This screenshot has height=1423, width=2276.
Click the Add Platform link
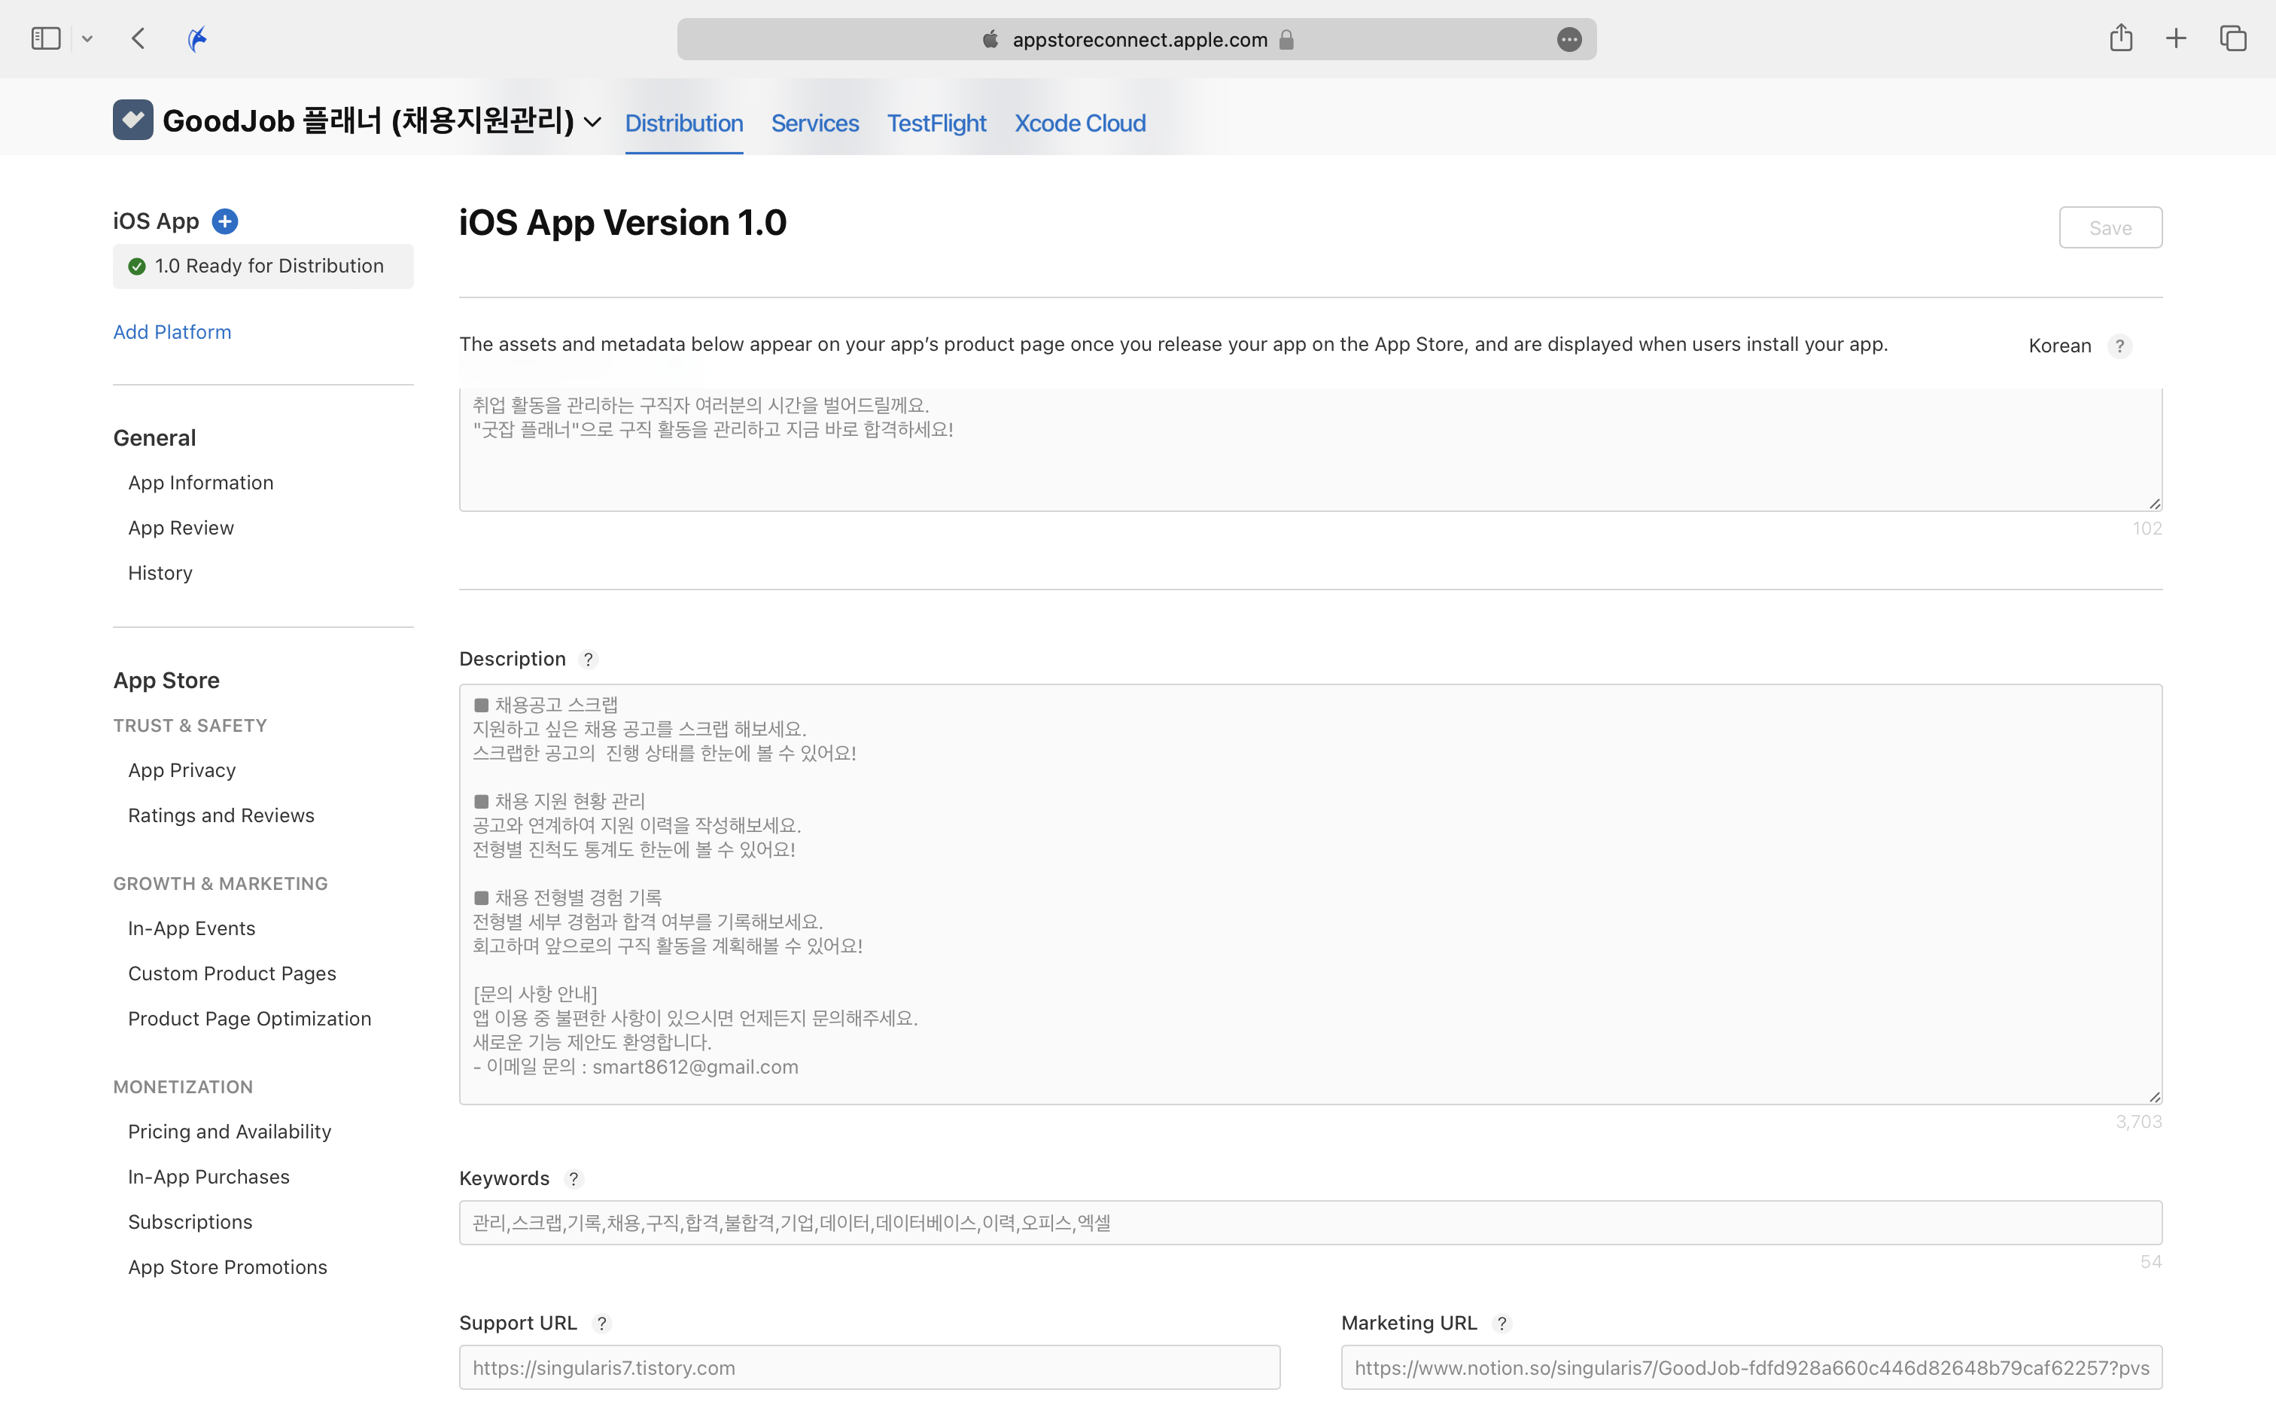[172, 332]
